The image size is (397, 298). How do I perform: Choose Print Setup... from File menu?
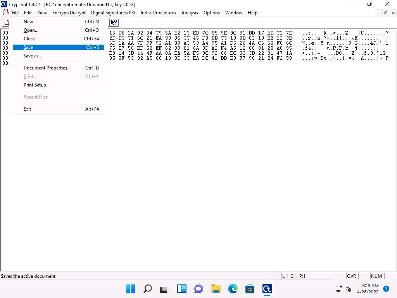coord(36,85)
